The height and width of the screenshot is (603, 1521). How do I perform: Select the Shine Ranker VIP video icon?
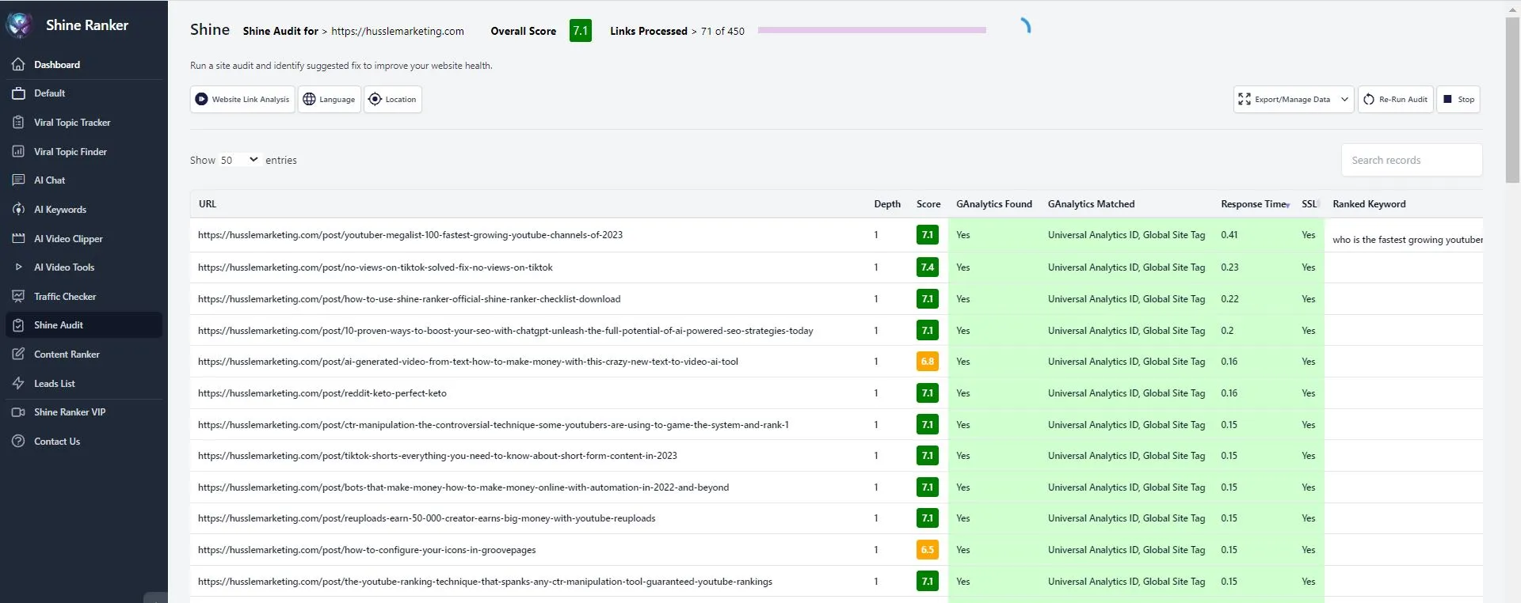click(x=18, y=412)
